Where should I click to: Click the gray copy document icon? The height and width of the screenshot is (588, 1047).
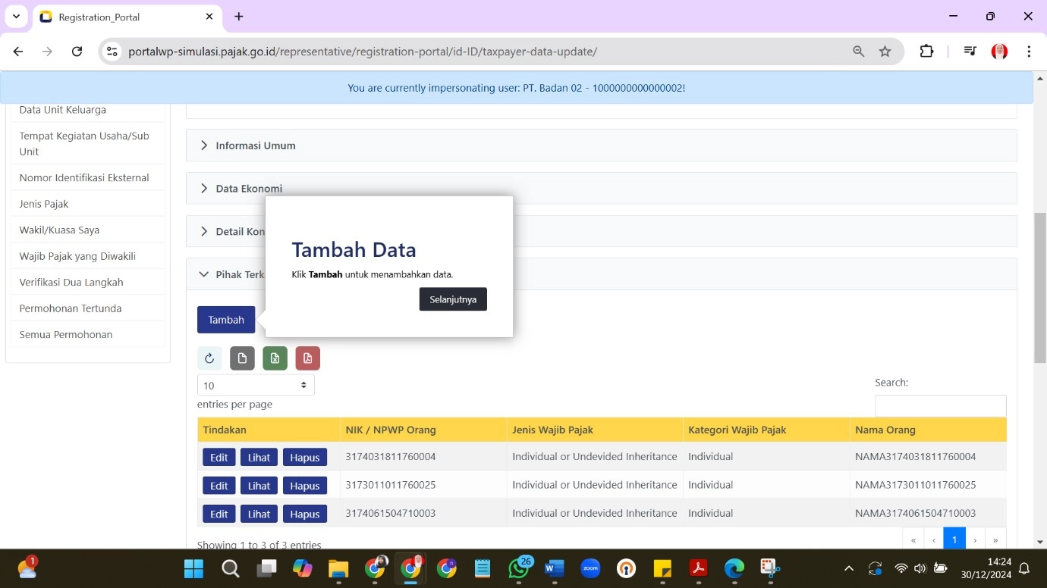tap(242, 358)
